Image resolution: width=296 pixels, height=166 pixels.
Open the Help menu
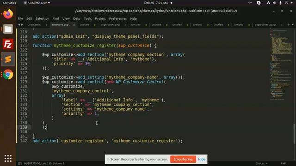click(134, 18)
